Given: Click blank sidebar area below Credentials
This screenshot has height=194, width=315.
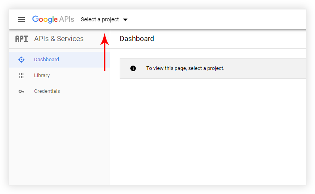Looking at the screenshot, I should click(59, 138).
